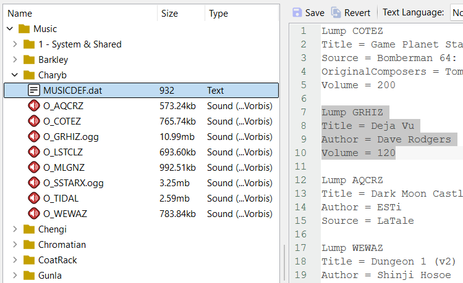Expand the '1 - System & Shared' folder
463x283 pixels.
pos(15,44)
